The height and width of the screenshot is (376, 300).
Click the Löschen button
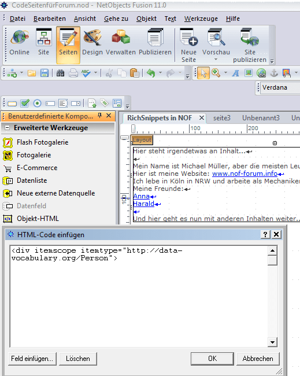tap(78, 359)
